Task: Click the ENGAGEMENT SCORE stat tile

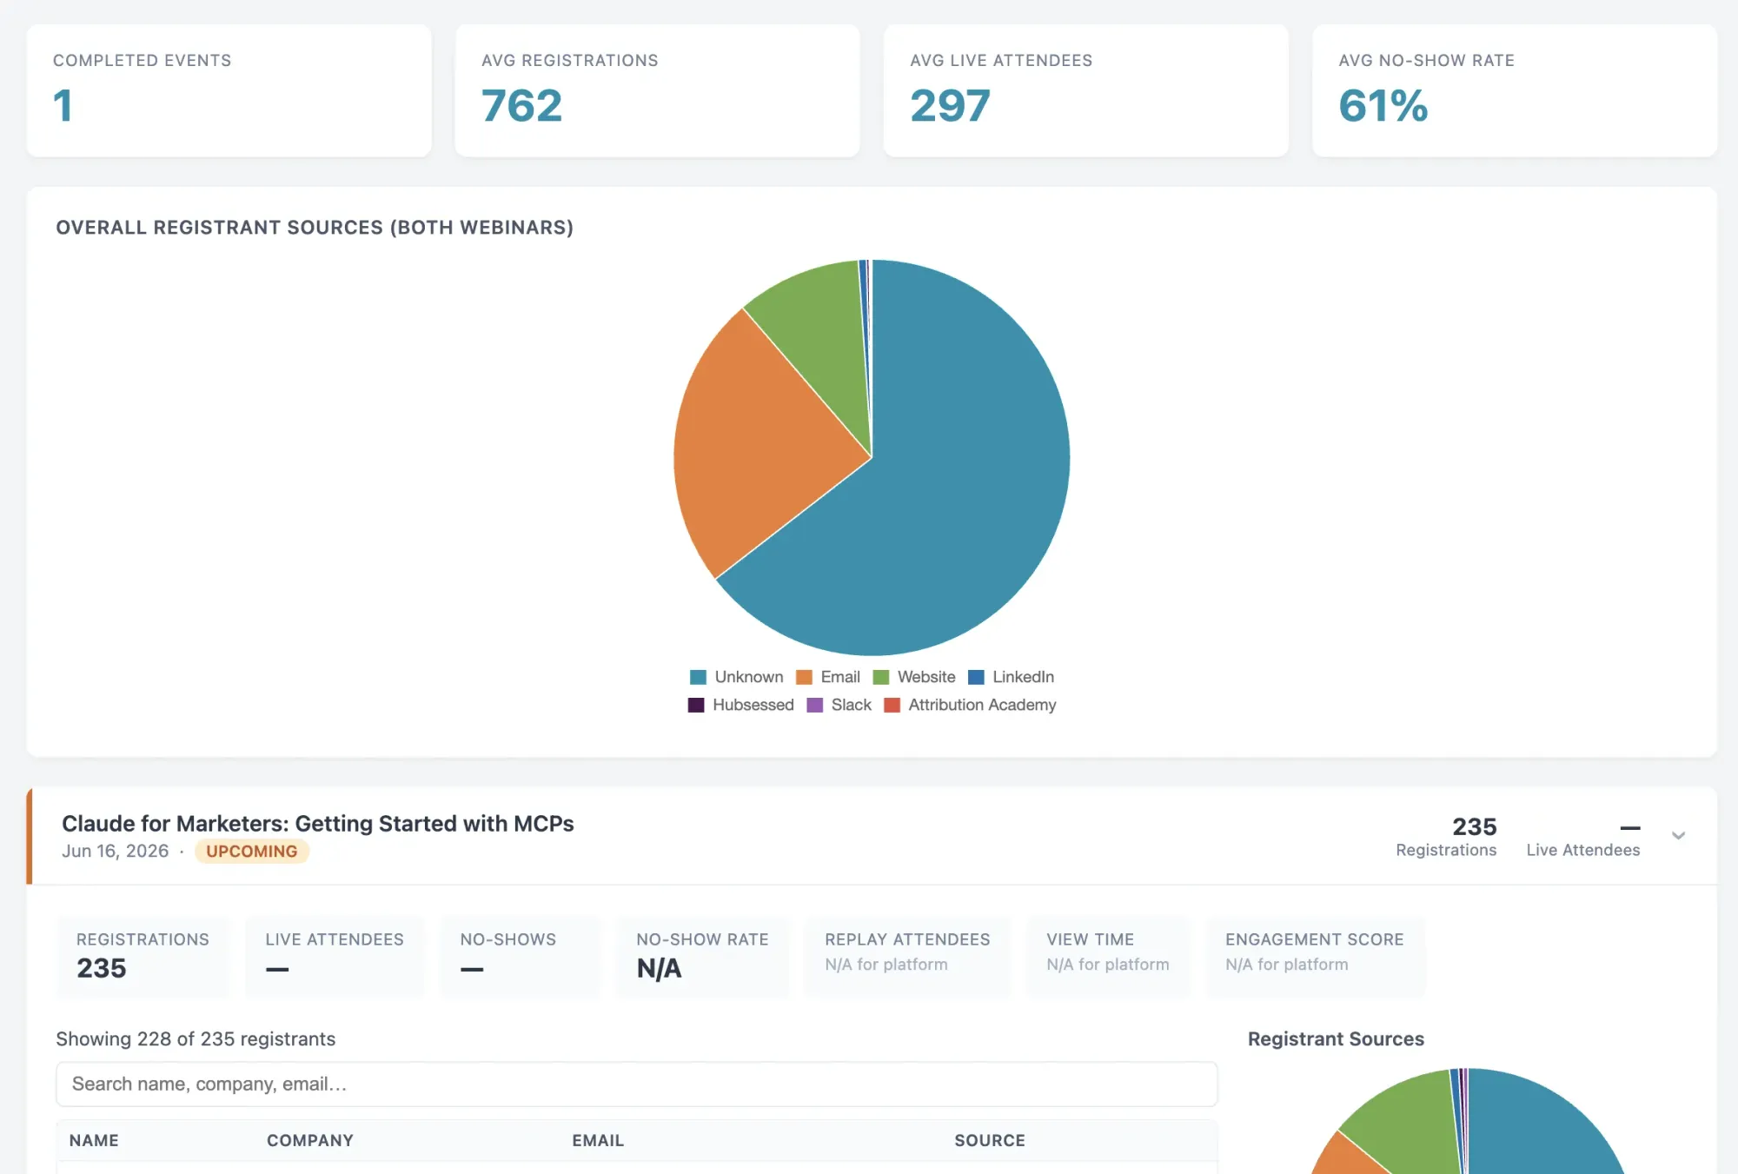Action: (1315, 956)
